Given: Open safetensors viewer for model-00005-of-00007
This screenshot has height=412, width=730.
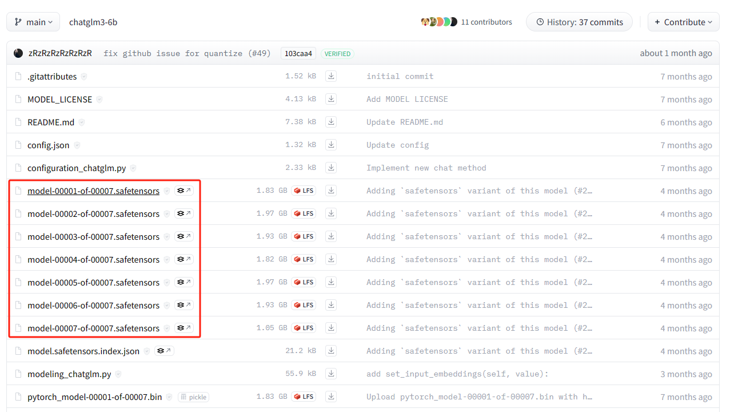Looking at the screenshot, I should [x=184, y=282].
